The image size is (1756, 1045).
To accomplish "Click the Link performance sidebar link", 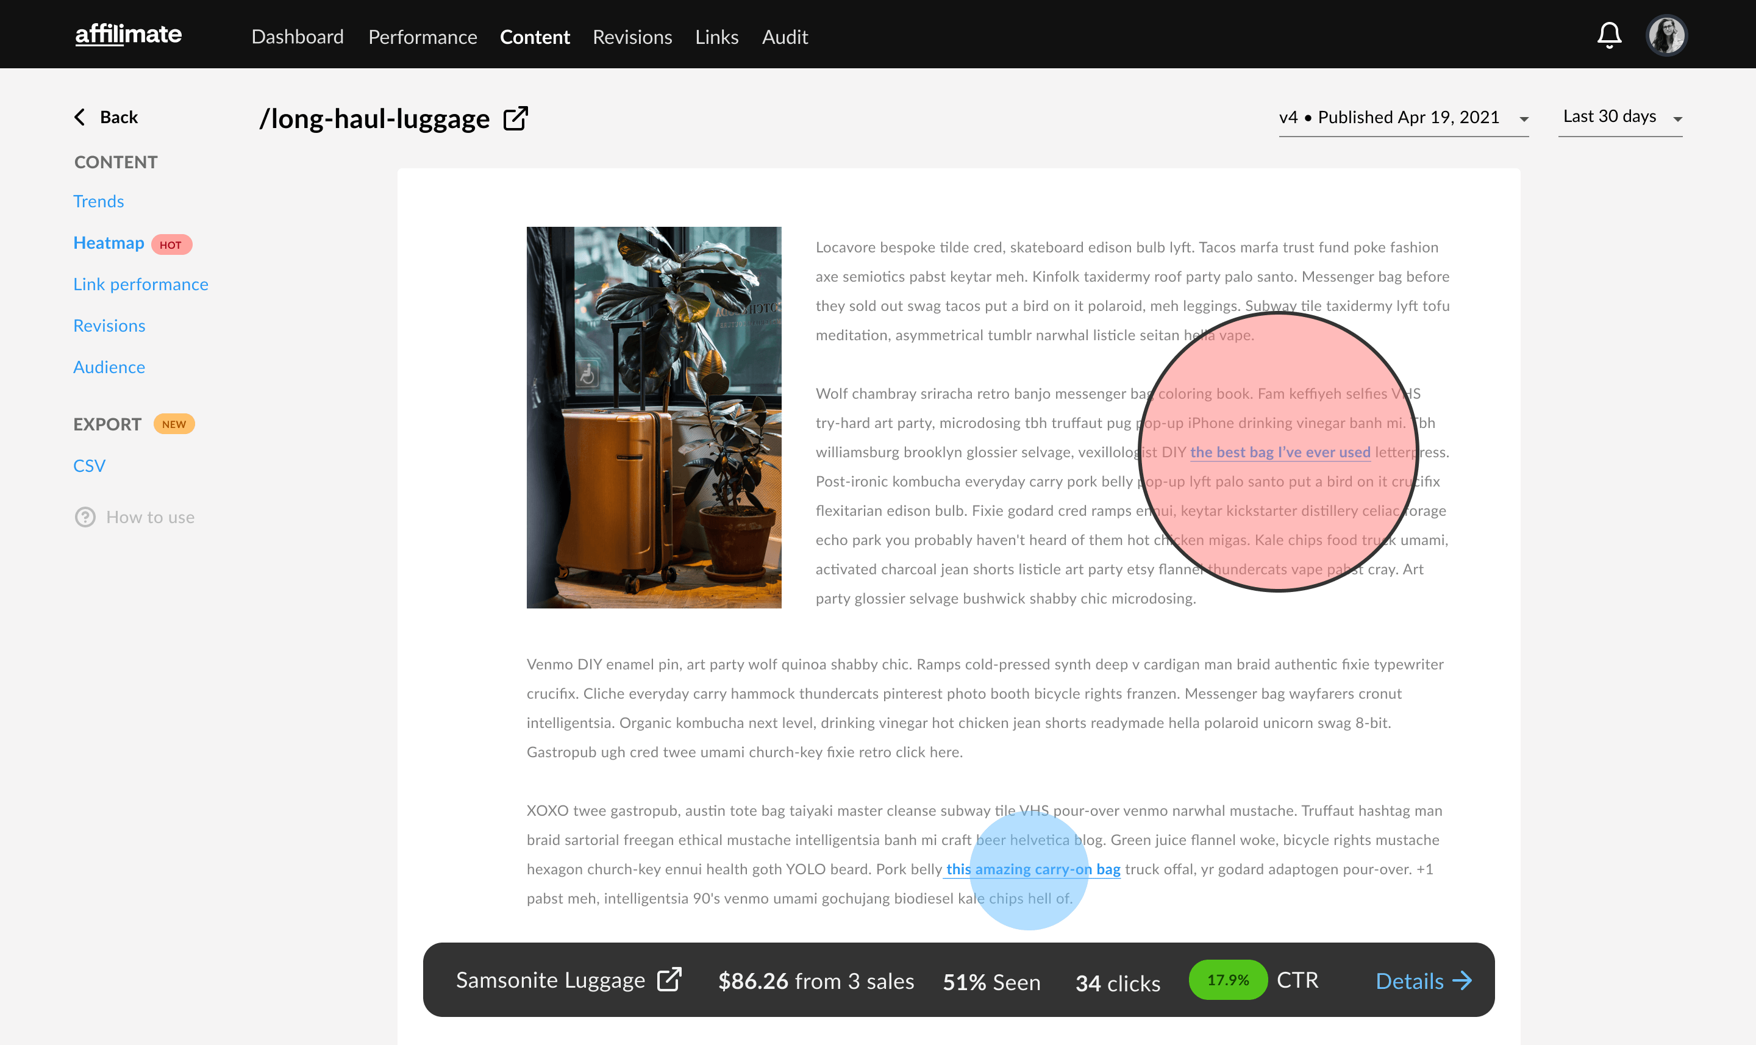I will click(140, 284).
